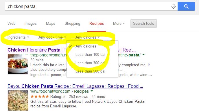Click the blue magnifying glass search button
This screenshot has height=112, width=199.
(186, 6)
